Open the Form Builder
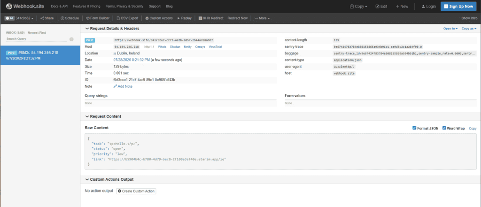The width and height of the screenshot is (481, 207). click(98, 18)
